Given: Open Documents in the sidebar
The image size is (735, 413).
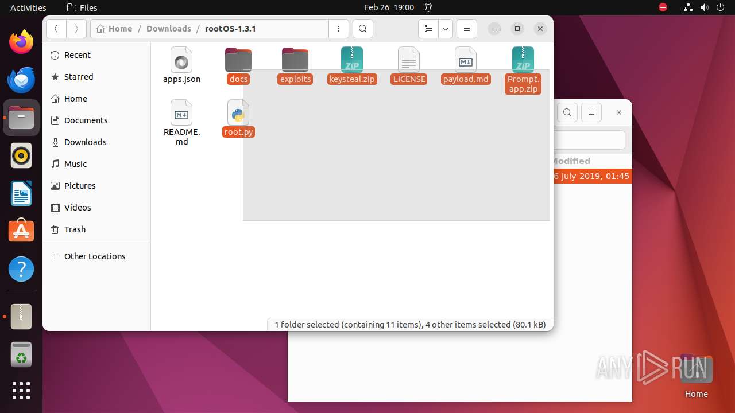Looking at the screenshot, I should click(x=96, y=120).
